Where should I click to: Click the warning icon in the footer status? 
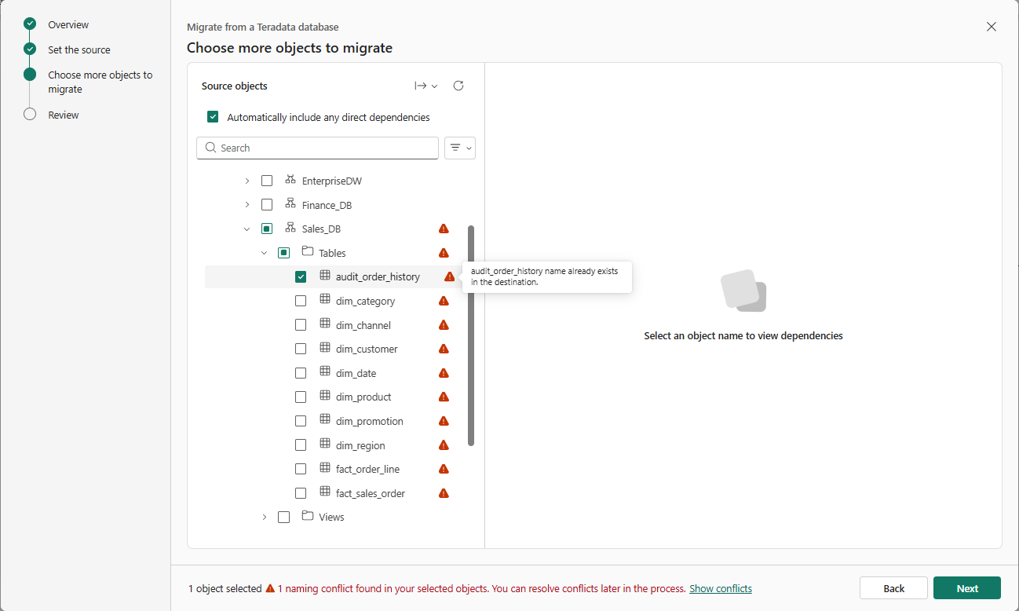click(270, 588)
